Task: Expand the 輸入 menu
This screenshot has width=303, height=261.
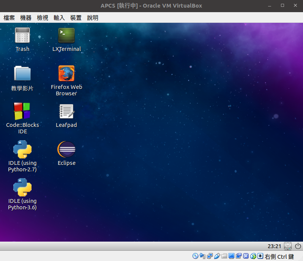Action: (x=59, y=18)
